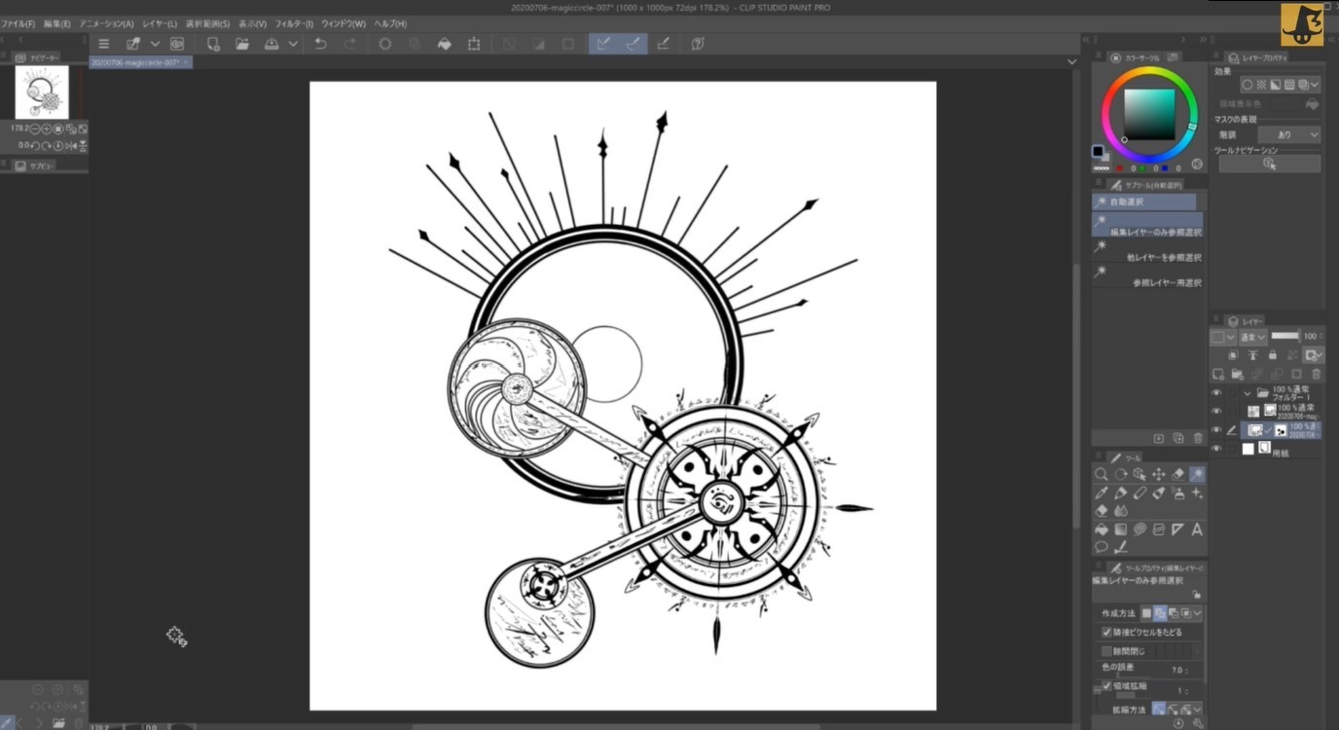Image resolution: width=1339 pixels, height=730 pixels.
Task: Toggle visibility of the folder layer
Action: coord(1216,392)
